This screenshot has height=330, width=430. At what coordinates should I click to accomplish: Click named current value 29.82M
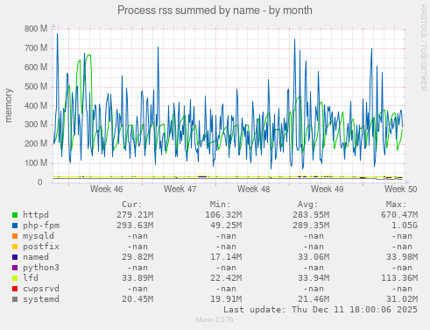pos(137,257)
